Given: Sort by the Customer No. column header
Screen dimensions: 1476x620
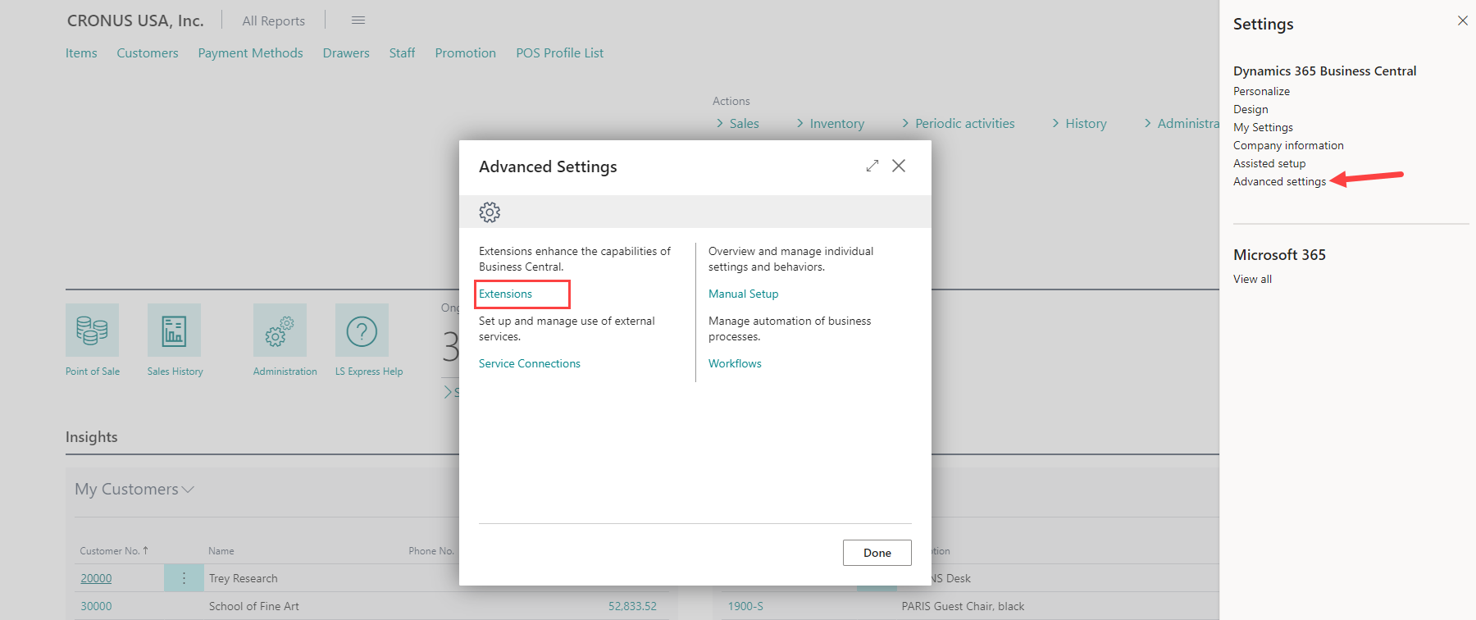Looking at the screenshot, I should (x=114, y=551).
